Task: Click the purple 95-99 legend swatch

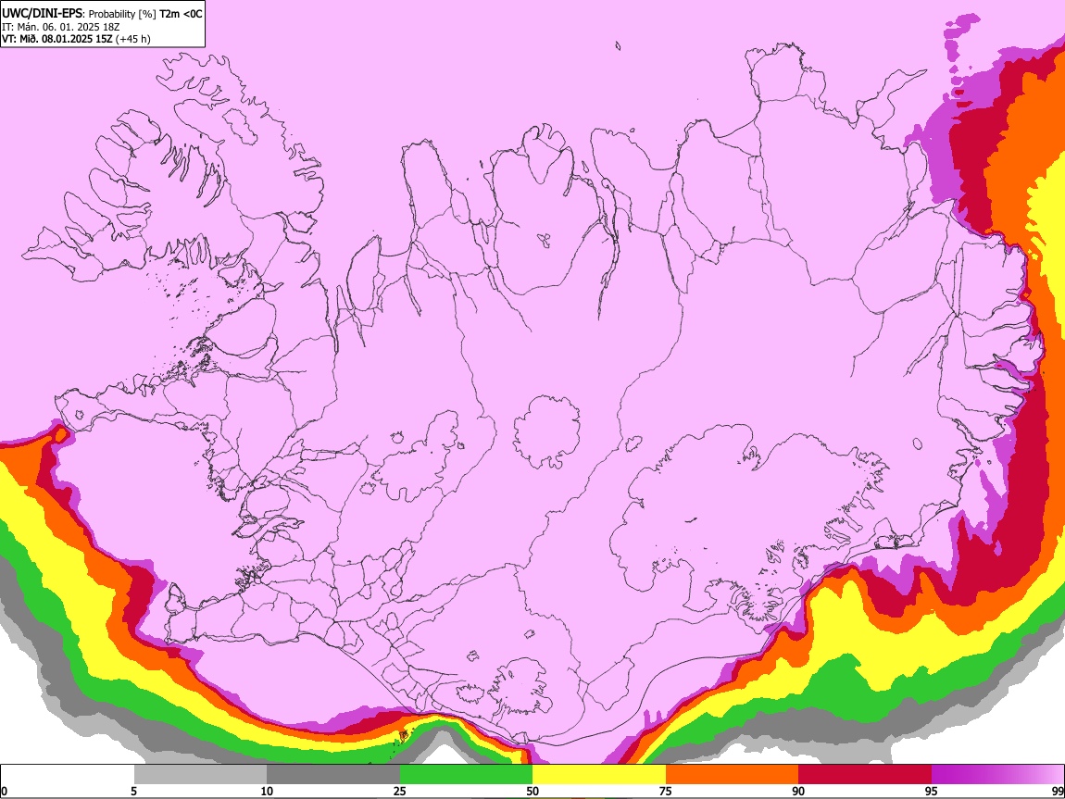Action: click(997, 775)
